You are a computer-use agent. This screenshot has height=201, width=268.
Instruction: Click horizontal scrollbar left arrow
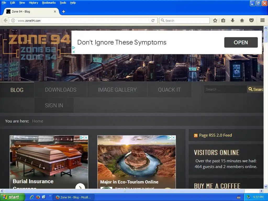point(2,191)
